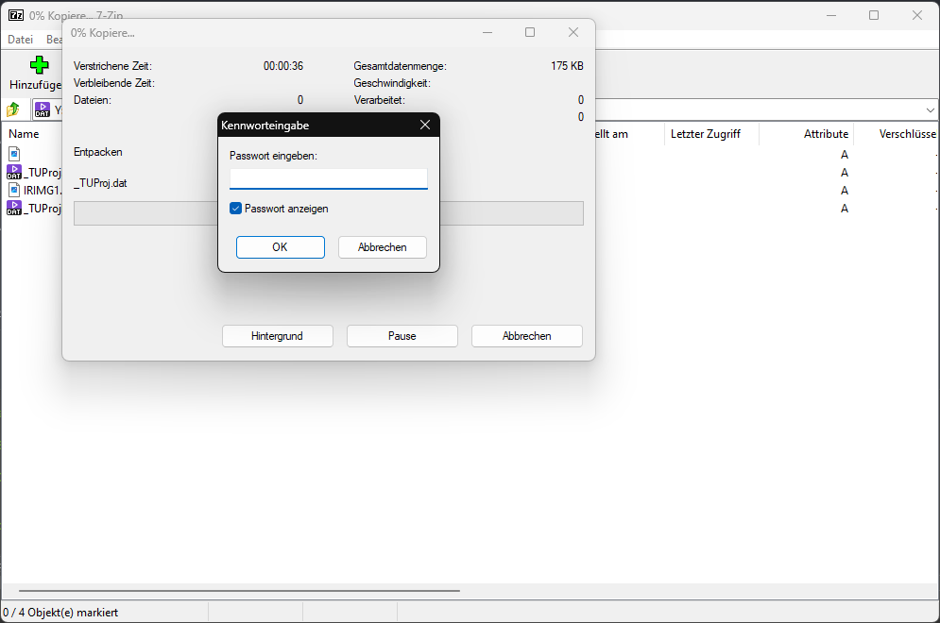Expand the address path dropdown
This screenshot has height=623, width=940.
[930, 109]
